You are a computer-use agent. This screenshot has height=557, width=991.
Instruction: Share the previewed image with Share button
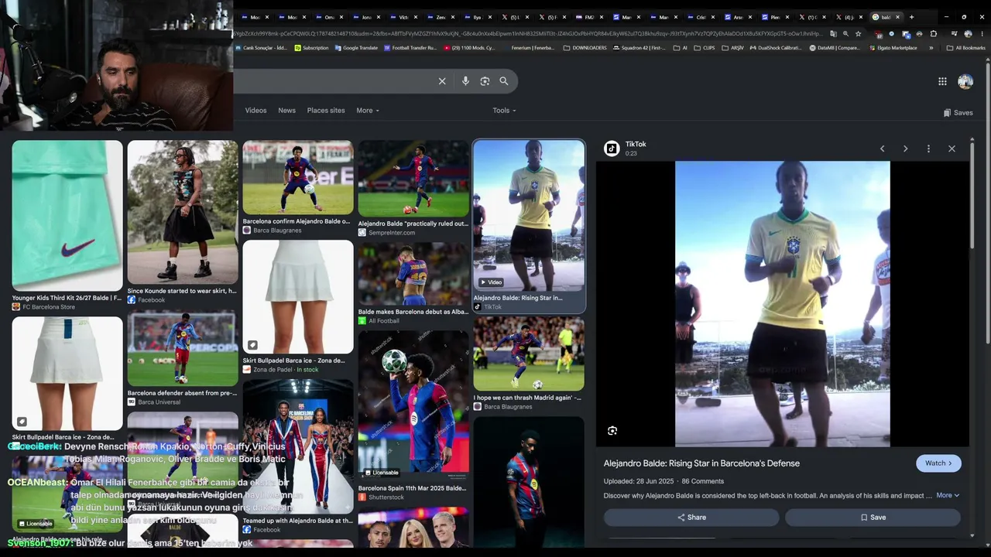click(691, 518)
